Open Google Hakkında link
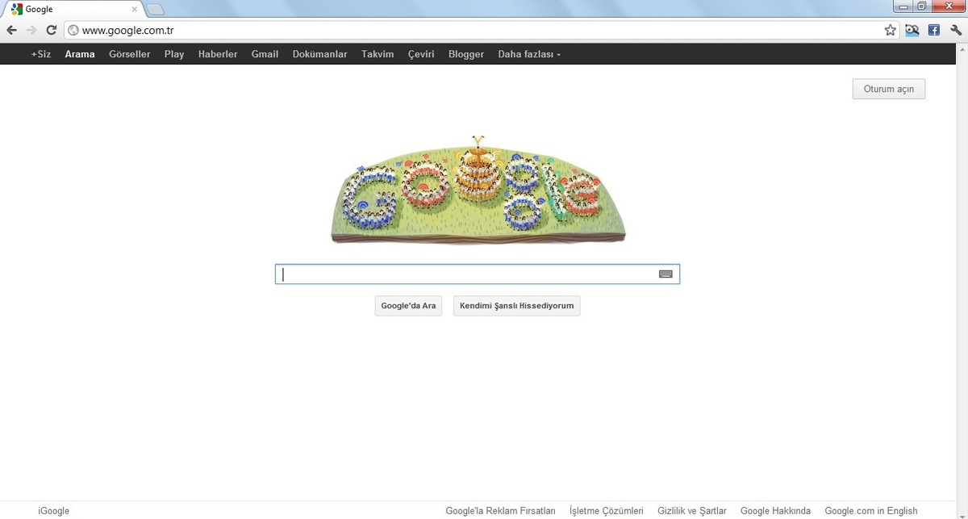This screenshot has height=519, width=968. pyautogui.click(x=775, y=511)
